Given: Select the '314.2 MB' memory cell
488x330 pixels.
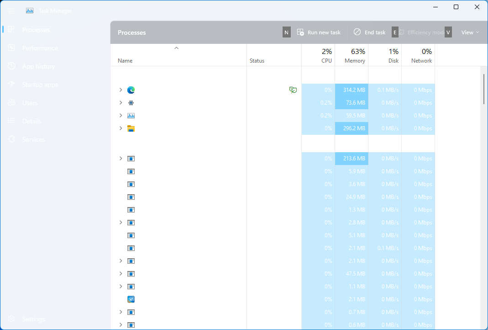Looking at the screenshot, I should pyautogui.click(x=352, y=90).
